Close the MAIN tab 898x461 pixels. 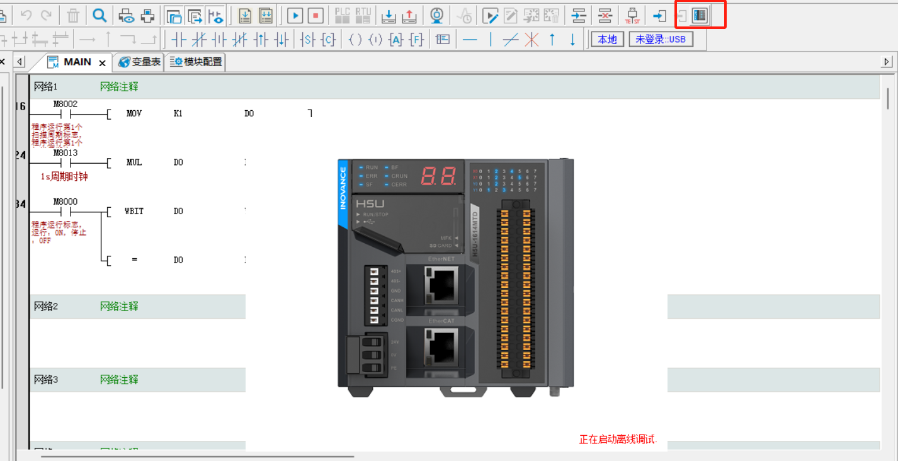click(102, 63)
